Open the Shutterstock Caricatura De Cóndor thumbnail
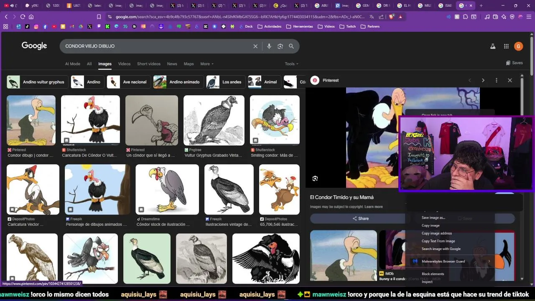535x301 pixels. coord(90,120)
